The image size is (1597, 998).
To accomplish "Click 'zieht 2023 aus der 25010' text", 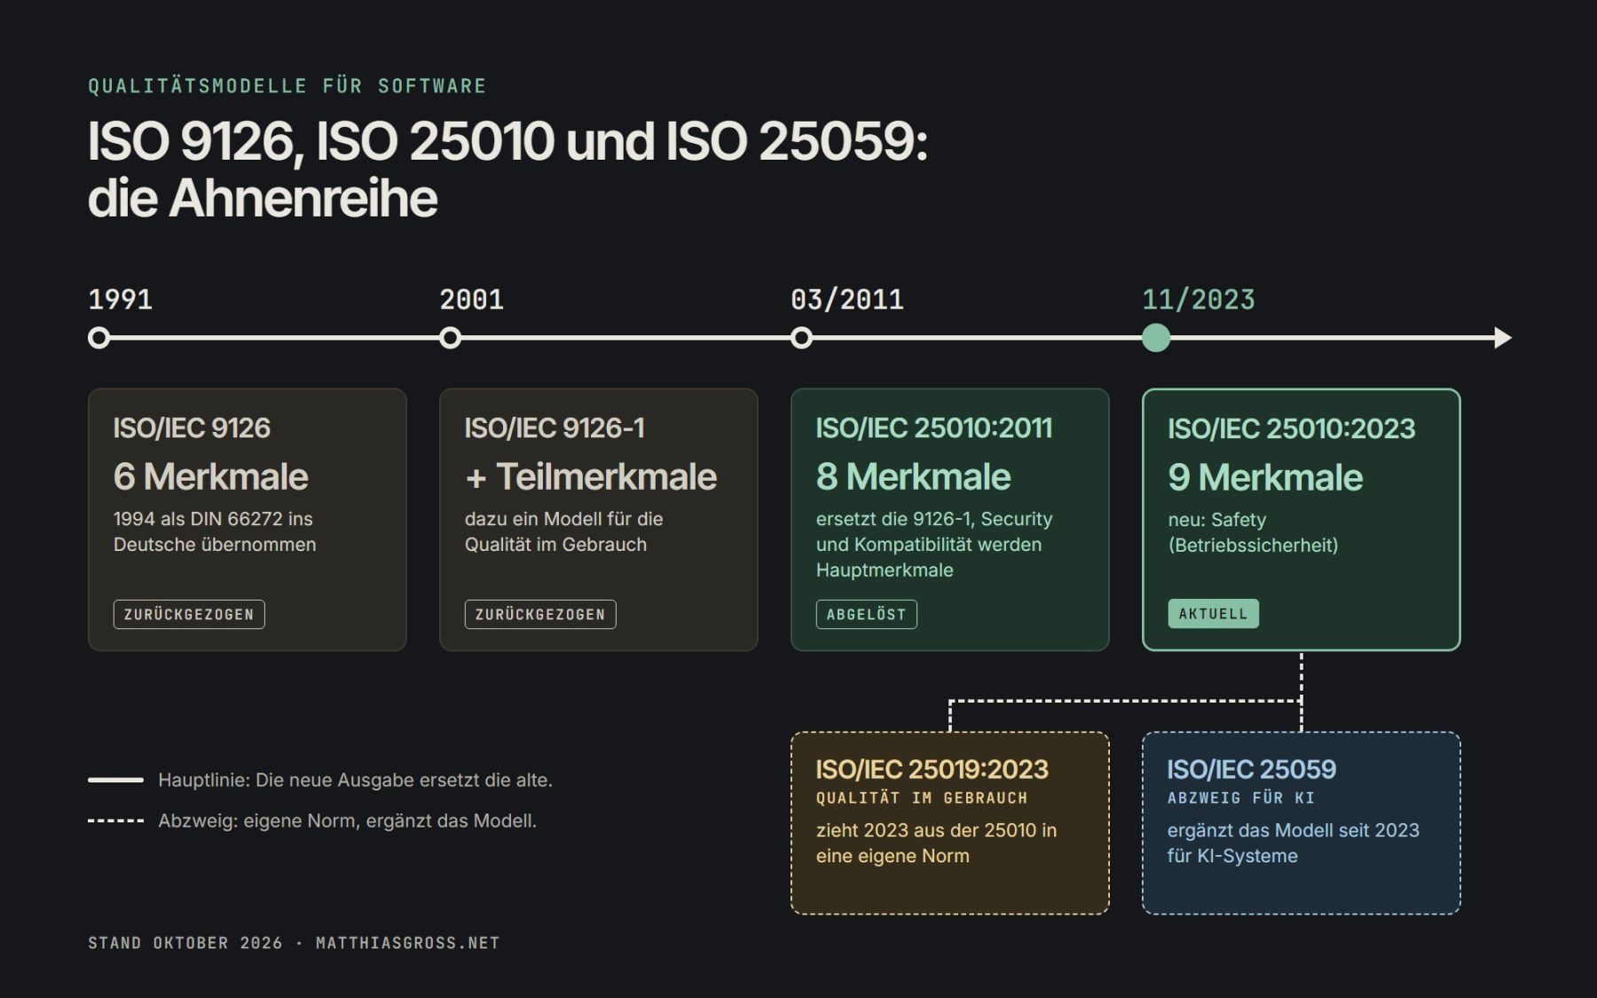I will 936,843.
